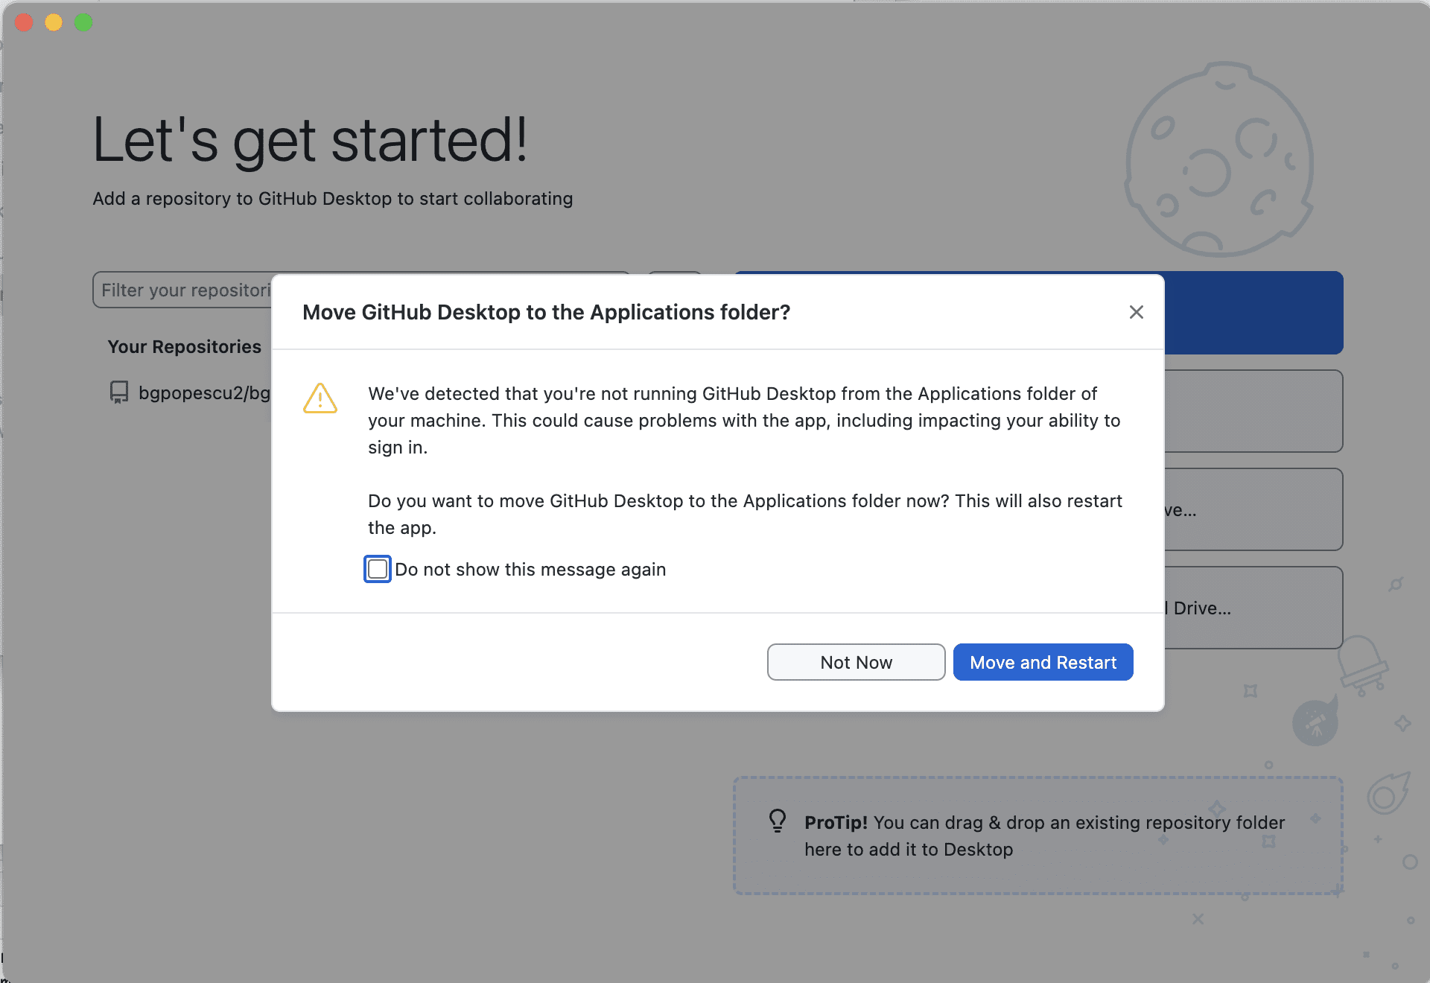Click the repository icon beside bgpopescu2
This screenshot has width=1430, height=983.
[x=119, y=392]
